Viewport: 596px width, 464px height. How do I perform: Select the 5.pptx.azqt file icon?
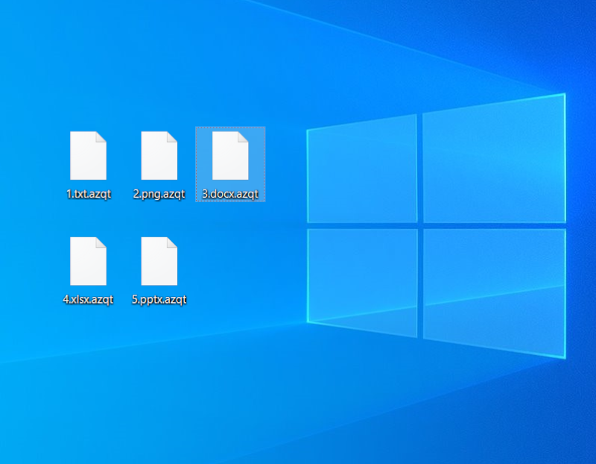click(x=159, y=261)
